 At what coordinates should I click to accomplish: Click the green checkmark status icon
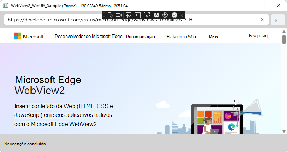coord(175,15)
